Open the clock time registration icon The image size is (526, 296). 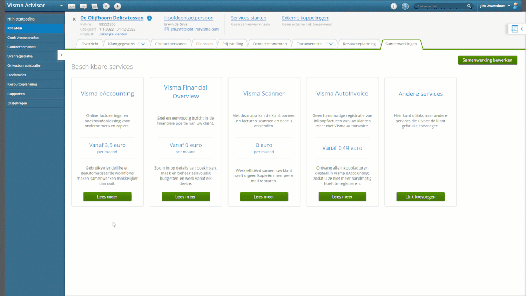(106, 6)
